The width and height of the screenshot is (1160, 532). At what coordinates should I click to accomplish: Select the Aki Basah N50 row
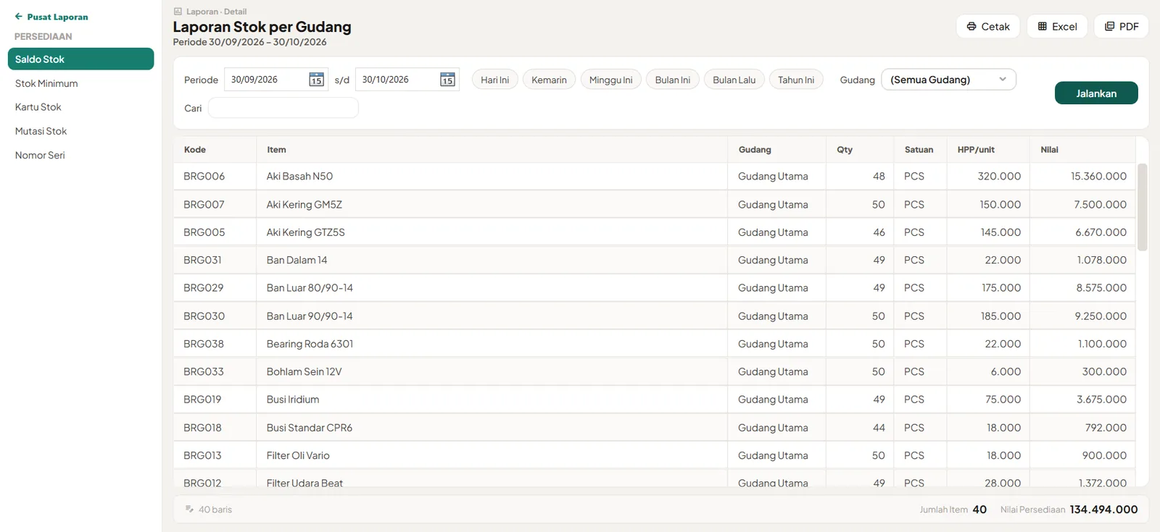pos(655,177)
